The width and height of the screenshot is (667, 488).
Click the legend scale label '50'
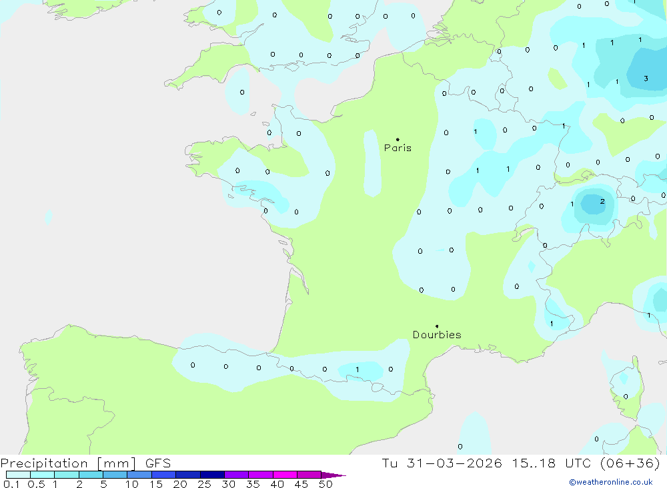click(x=325, y=484)
